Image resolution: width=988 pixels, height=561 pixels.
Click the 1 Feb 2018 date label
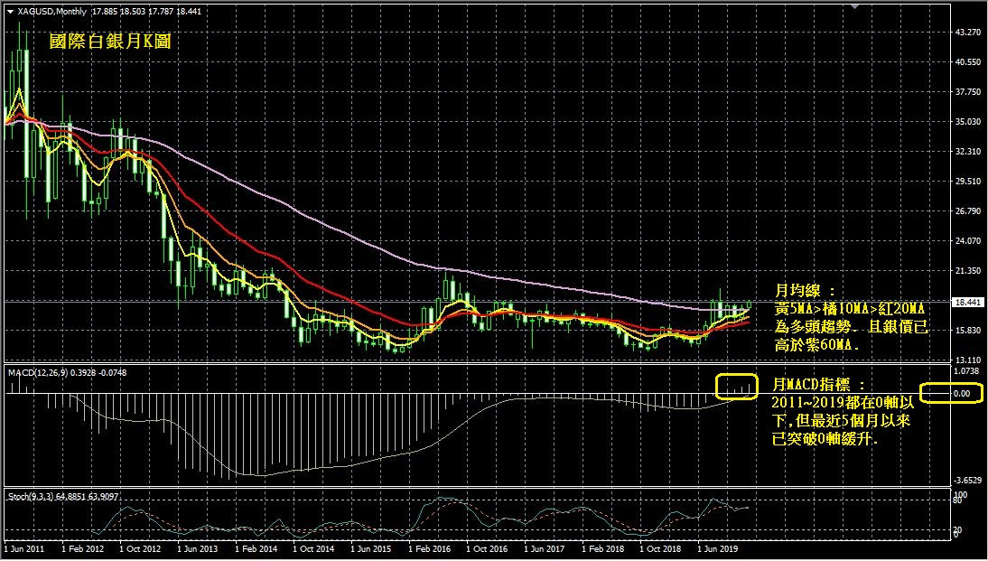601,549
